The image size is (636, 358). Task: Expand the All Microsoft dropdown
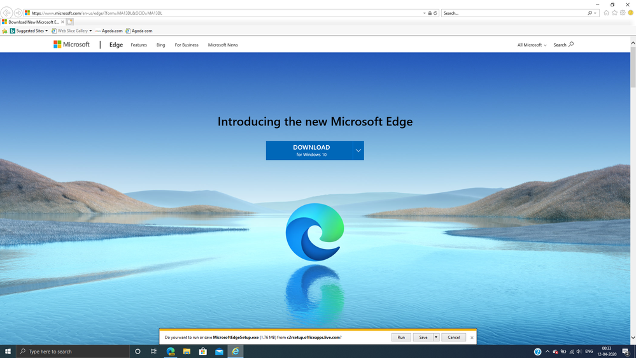[532, 45]
